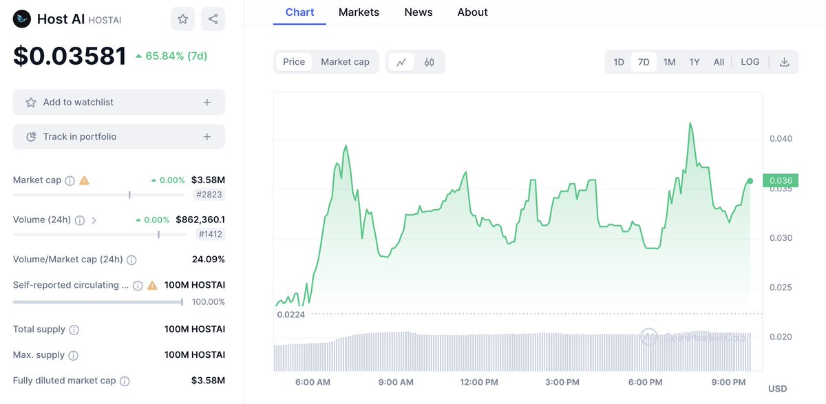
Task: Open the Markets tab
Action: click(359, 12)
